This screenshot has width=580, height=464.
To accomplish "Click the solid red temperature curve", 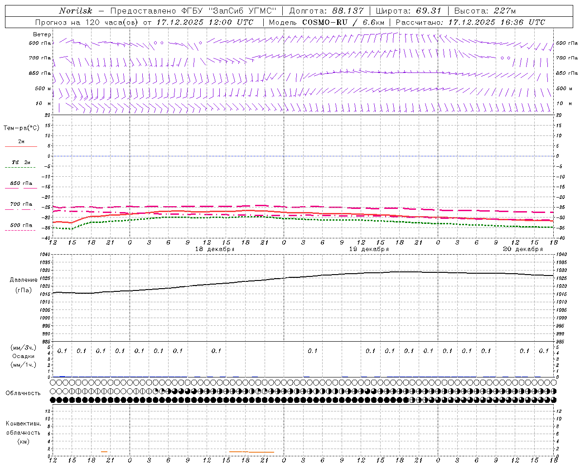I will (303, 213).
